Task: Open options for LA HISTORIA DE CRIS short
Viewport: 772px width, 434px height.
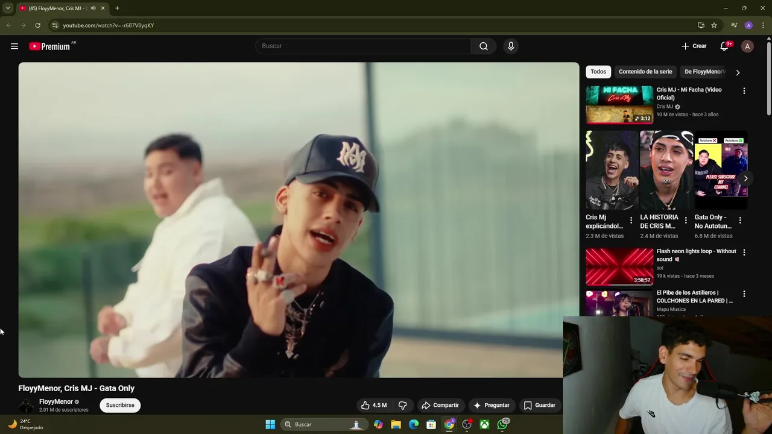Action: (686, 221)
